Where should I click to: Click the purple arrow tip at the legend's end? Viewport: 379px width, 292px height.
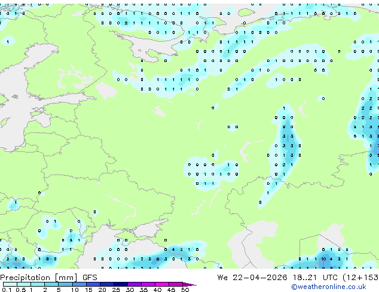(x=189, y=284)
